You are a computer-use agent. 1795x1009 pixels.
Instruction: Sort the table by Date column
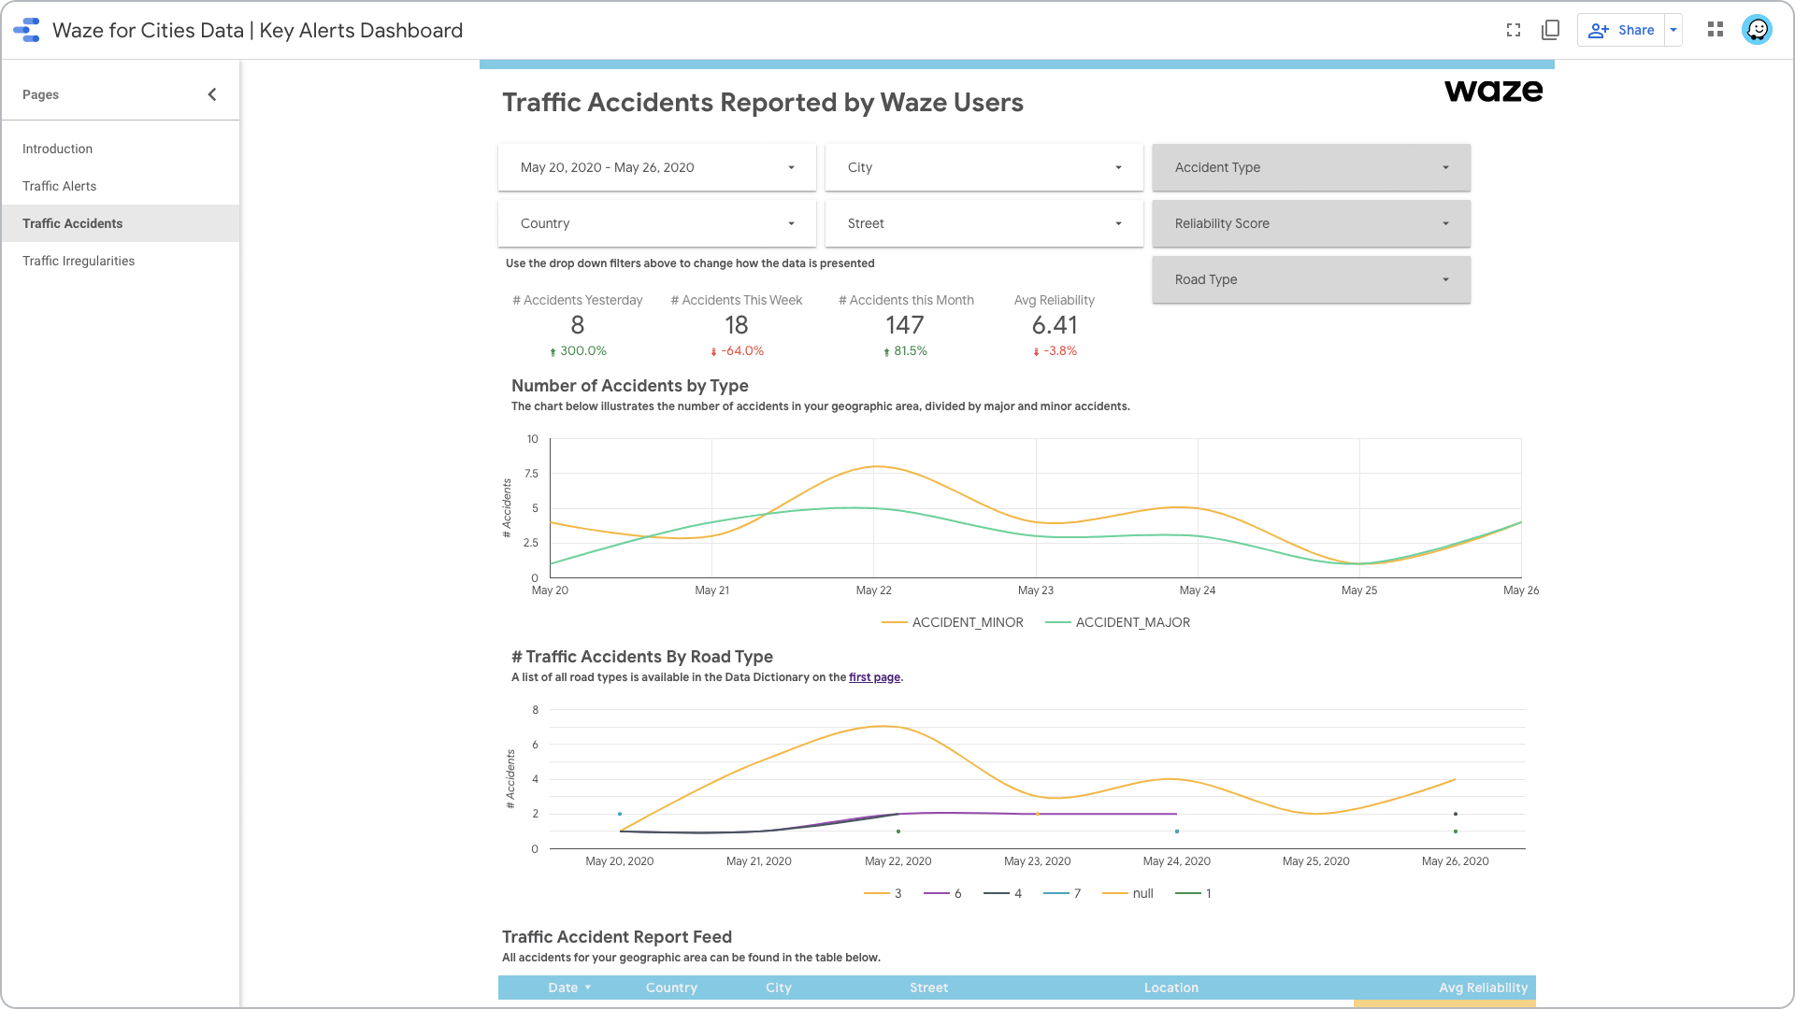click(568, 988)
